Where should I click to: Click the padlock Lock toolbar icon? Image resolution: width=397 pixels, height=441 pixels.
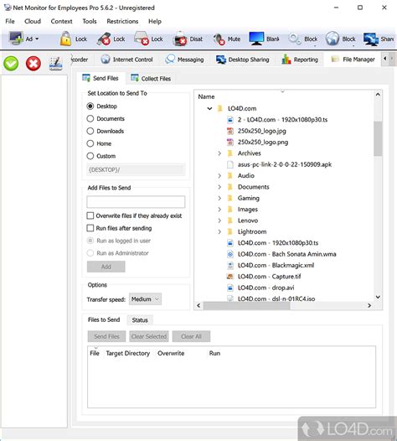[65, 39]
